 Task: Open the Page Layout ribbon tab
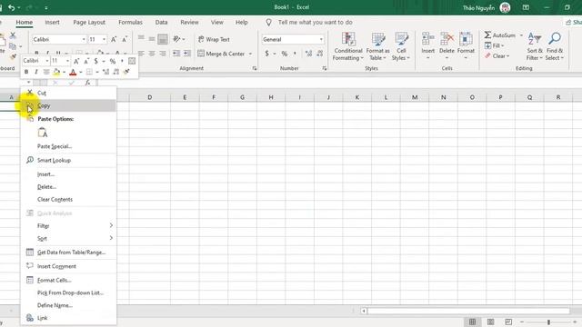pyautogui.click(x=89, y=22)
